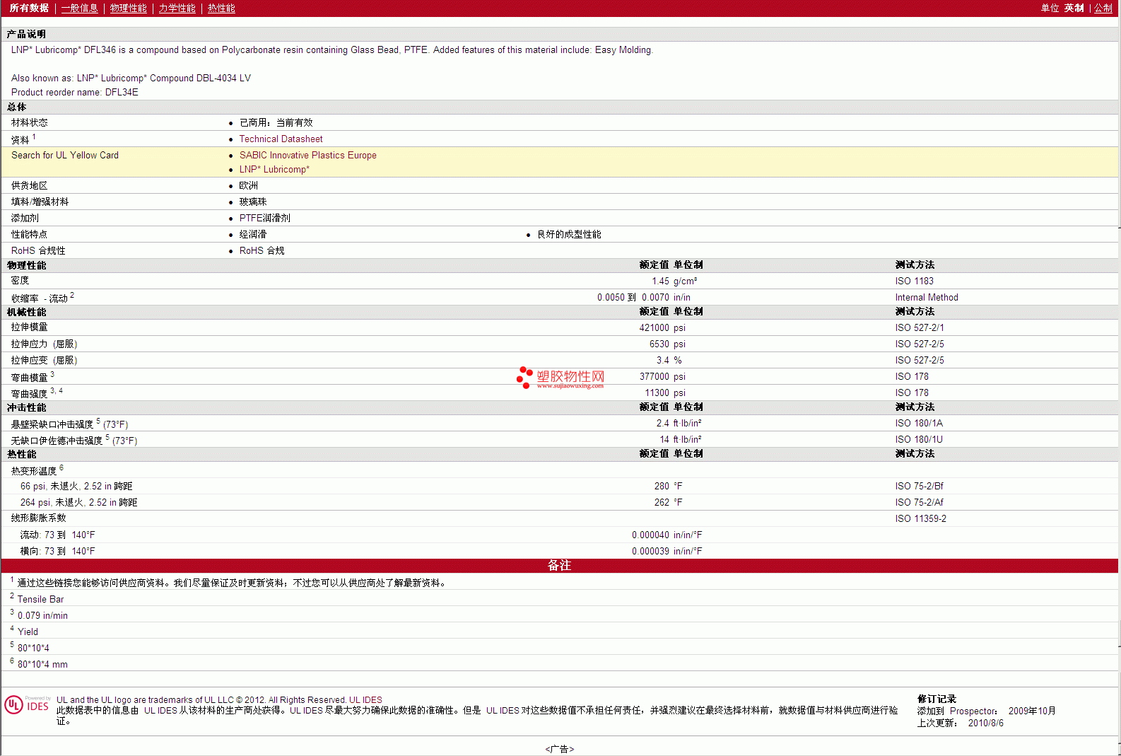Click 冲击性能 section header
Screen dimensions: 1121x756
26,408
